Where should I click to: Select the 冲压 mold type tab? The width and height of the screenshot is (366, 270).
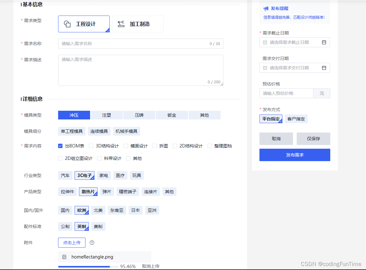coord(74,115)
